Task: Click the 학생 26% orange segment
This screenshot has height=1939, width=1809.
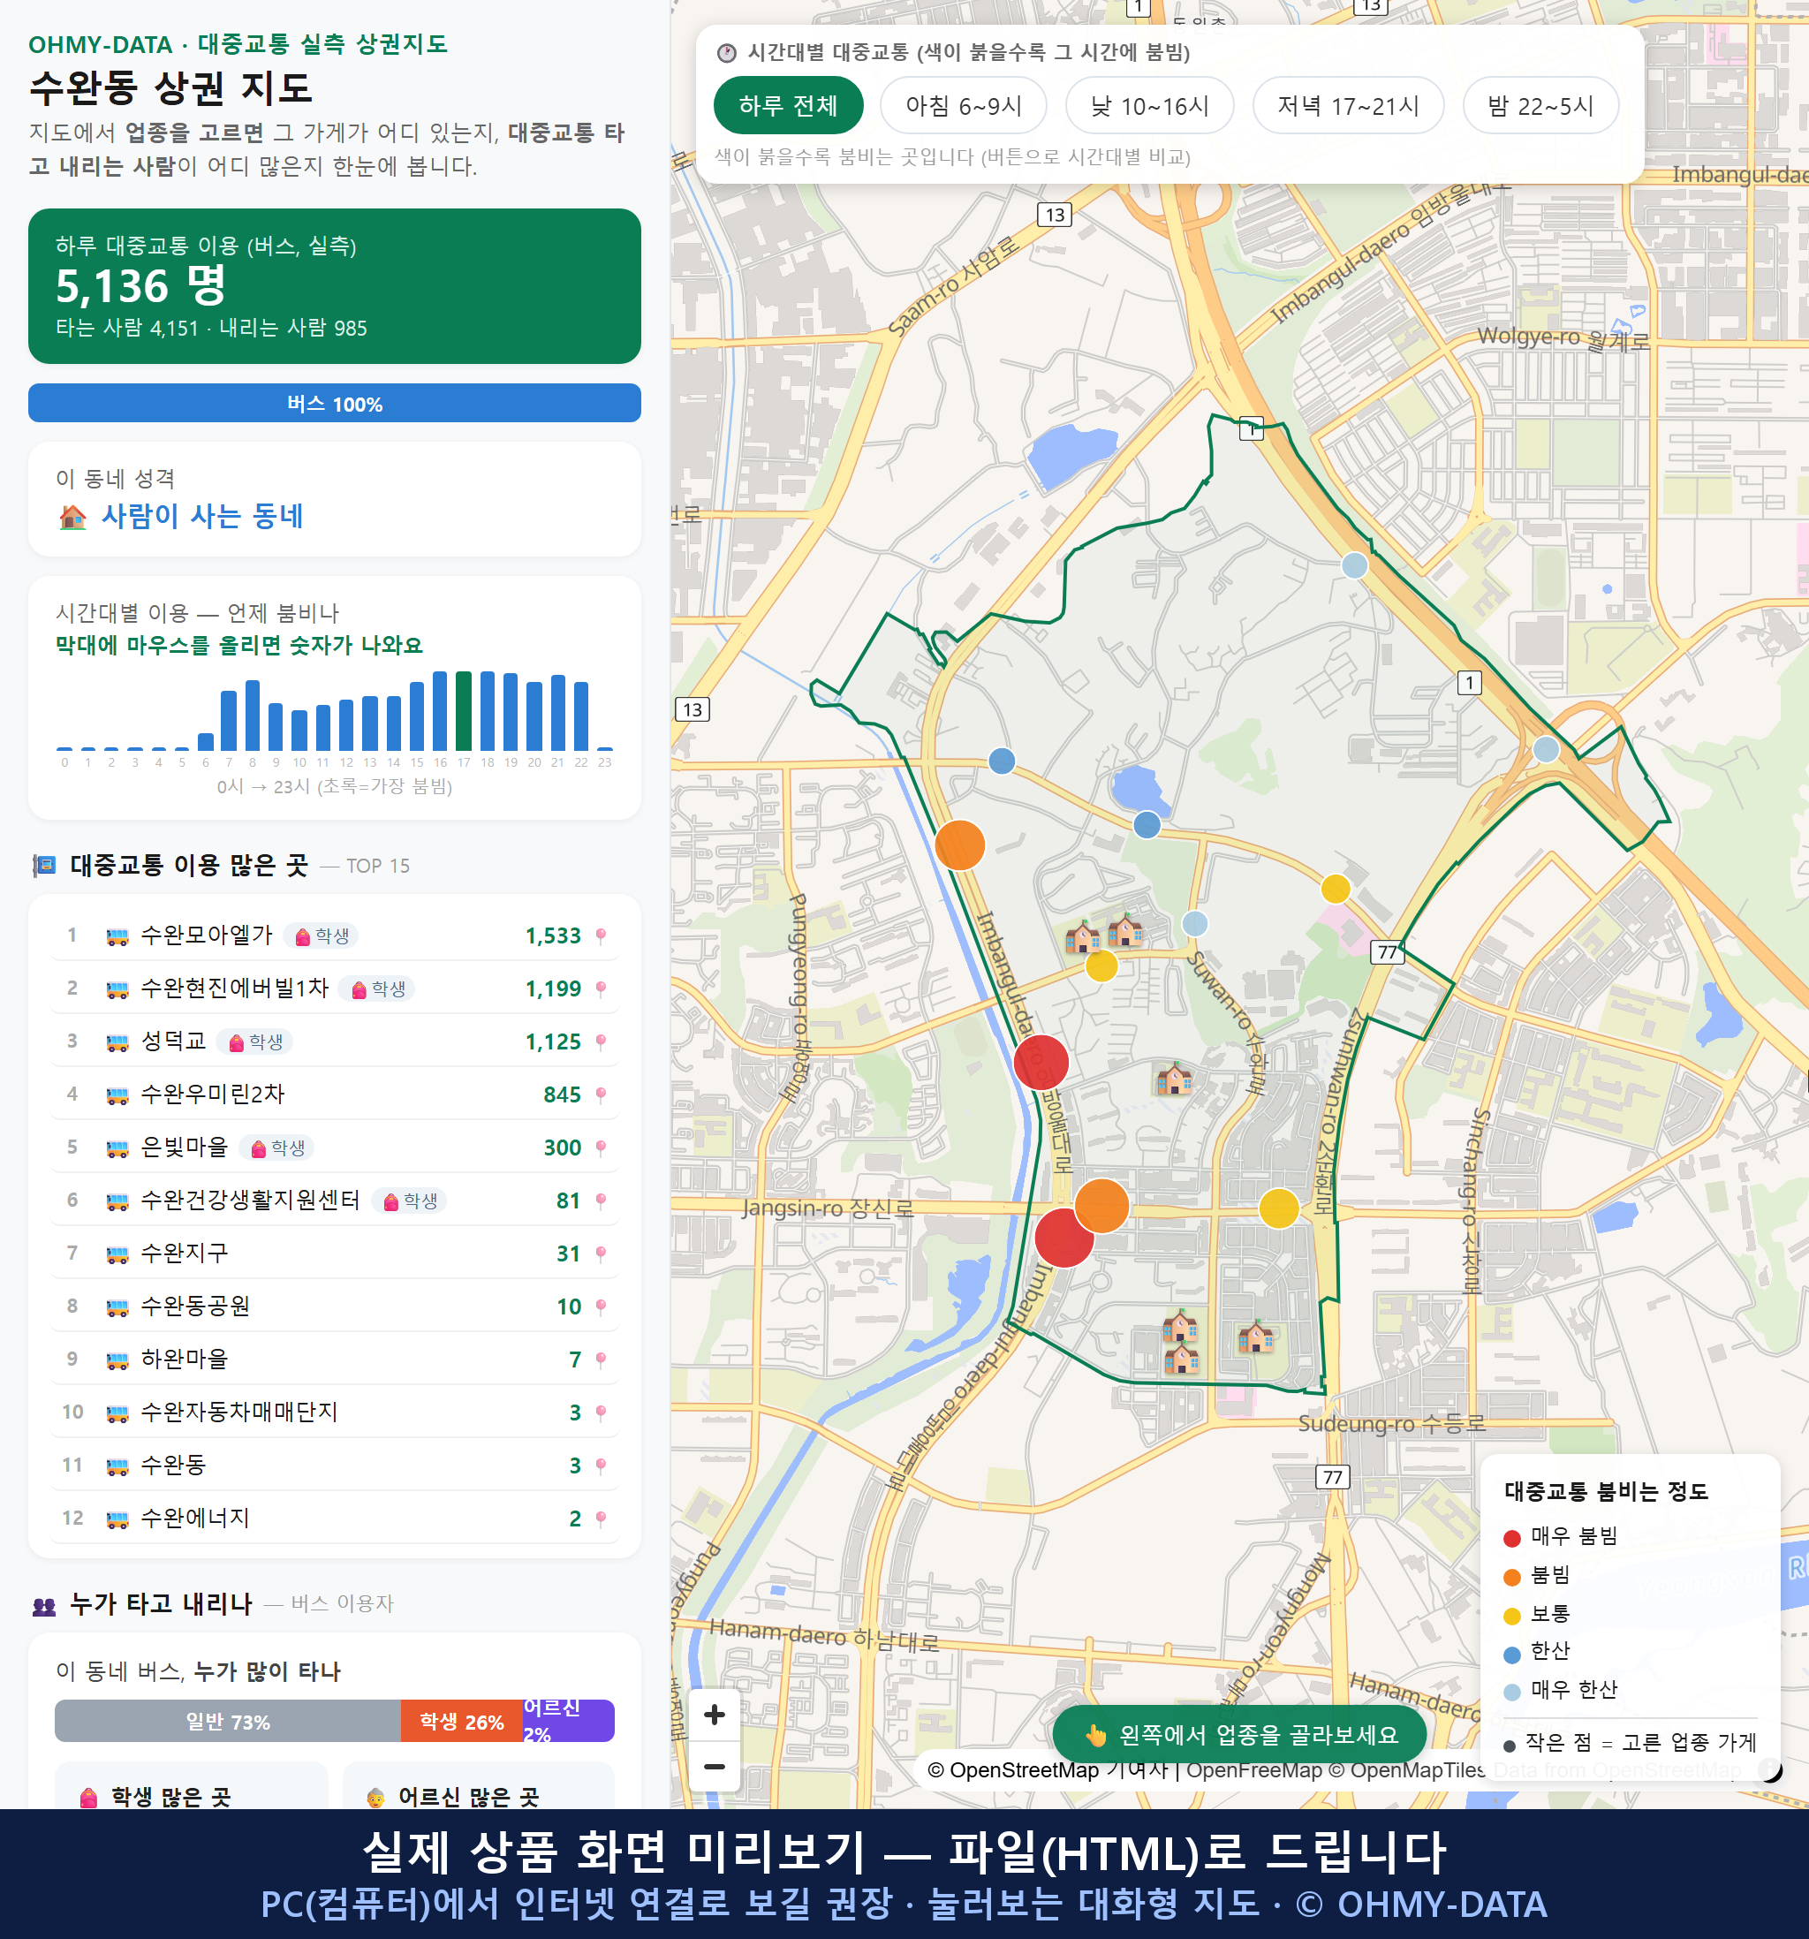Action: [462, 1722]
